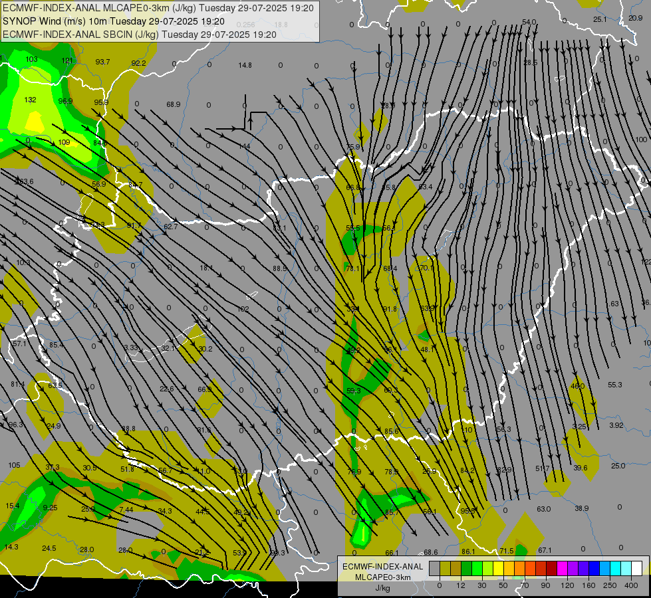Click the 9.25 map value
The height and width of the screenshot is (598, 651).
(51, 508)
